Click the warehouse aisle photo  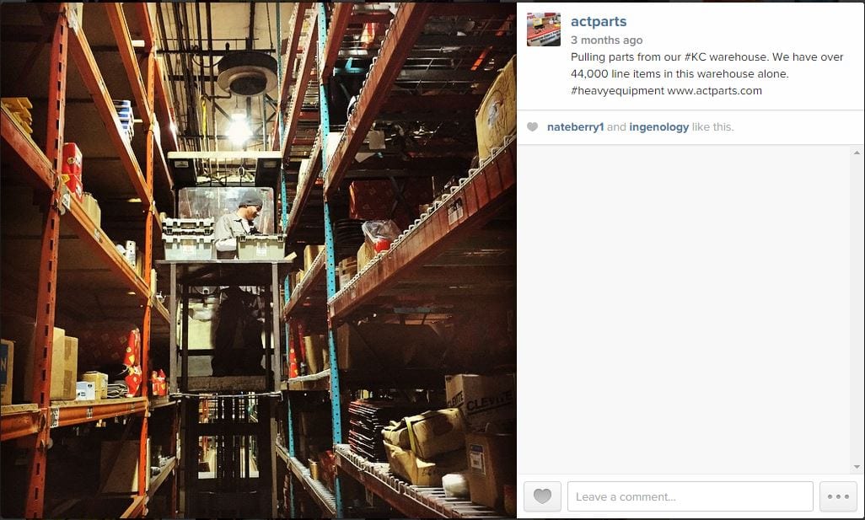pyautogui.click(x=258, y=260)
